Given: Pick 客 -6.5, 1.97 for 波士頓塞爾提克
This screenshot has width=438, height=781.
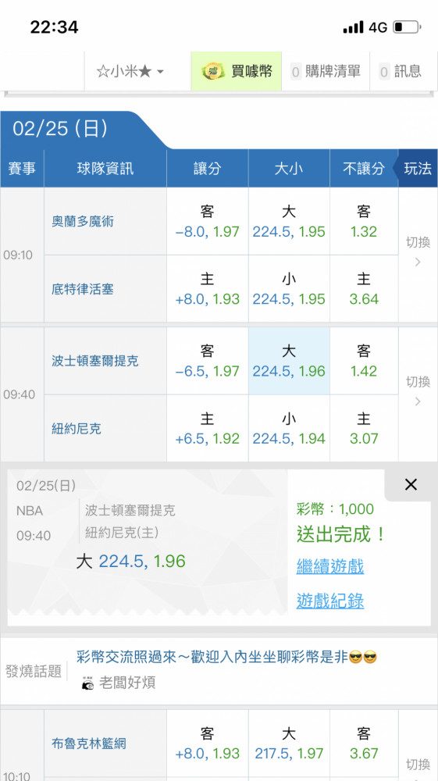Looking at the screenshot, I should click(207, 361).
